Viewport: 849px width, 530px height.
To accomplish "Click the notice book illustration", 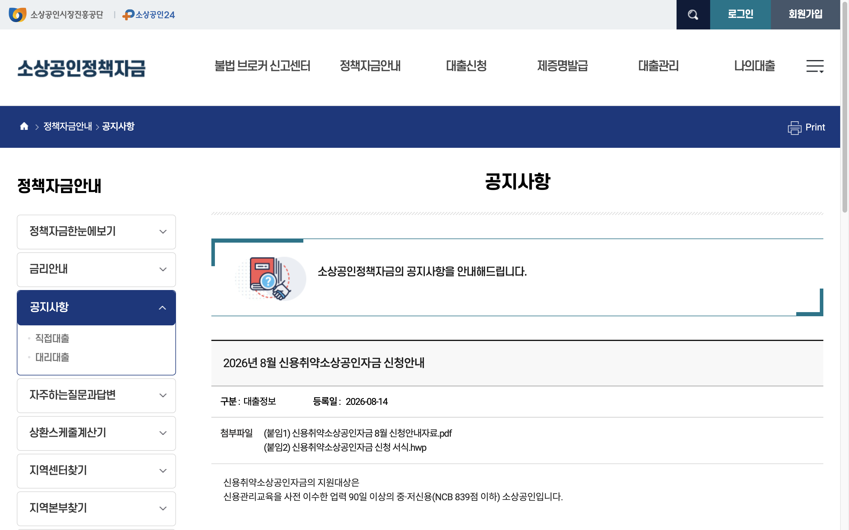I will pyautogui.click(x=270, y=279).
